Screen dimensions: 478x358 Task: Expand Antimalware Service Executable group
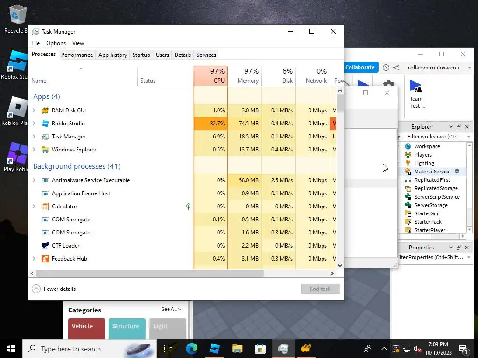coord(34,180)
